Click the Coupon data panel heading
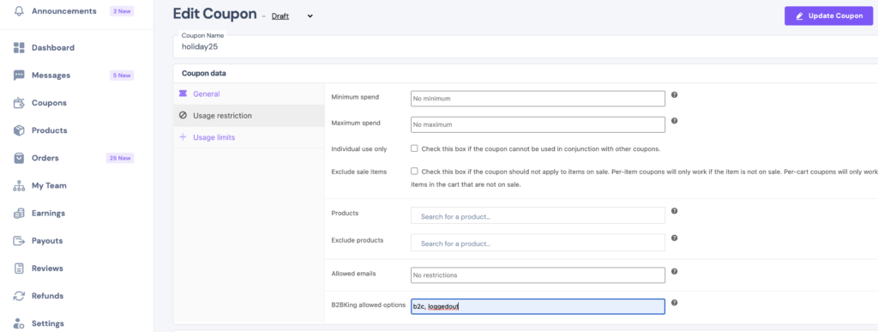This screenshot has height=332, width=878. point(204,73)
